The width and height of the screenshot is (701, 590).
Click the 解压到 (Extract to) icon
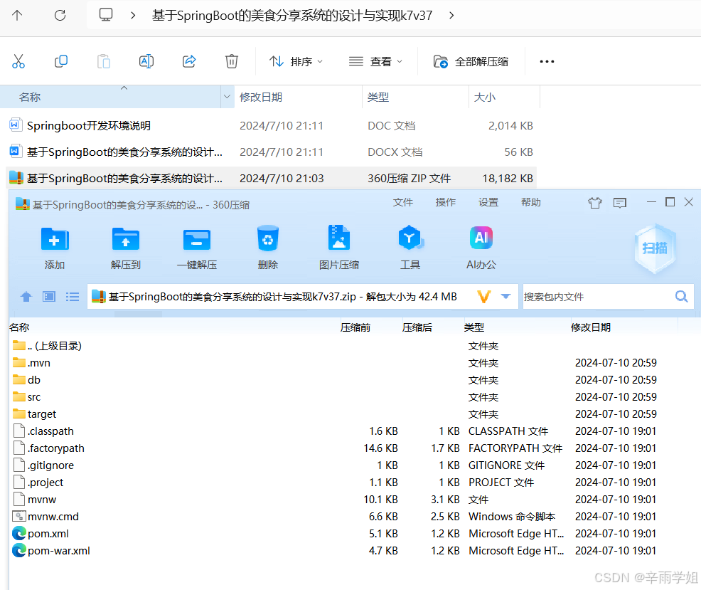click(126, 239)
